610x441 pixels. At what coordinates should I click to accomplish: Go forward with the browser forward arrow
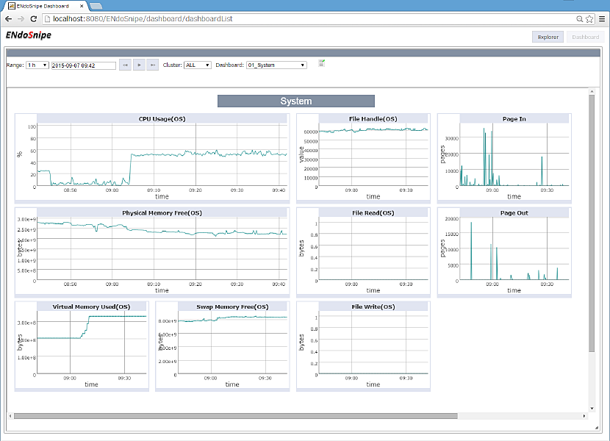(21, 18)
